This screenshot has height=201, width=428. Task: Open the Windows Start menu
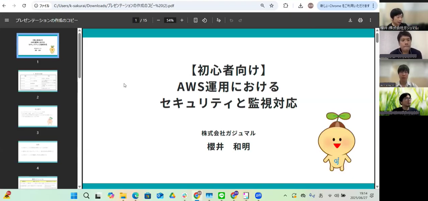74,196
